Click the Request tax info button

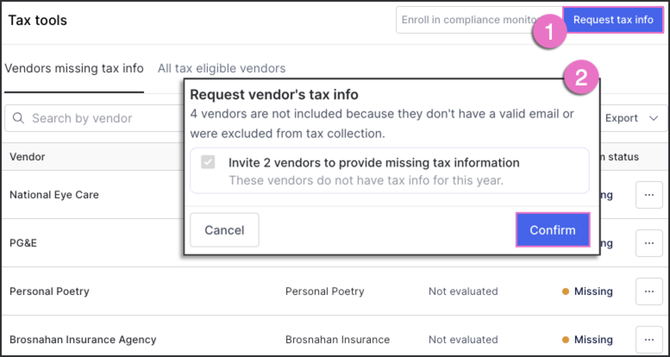pyautogui.click(x=613, y=20)
